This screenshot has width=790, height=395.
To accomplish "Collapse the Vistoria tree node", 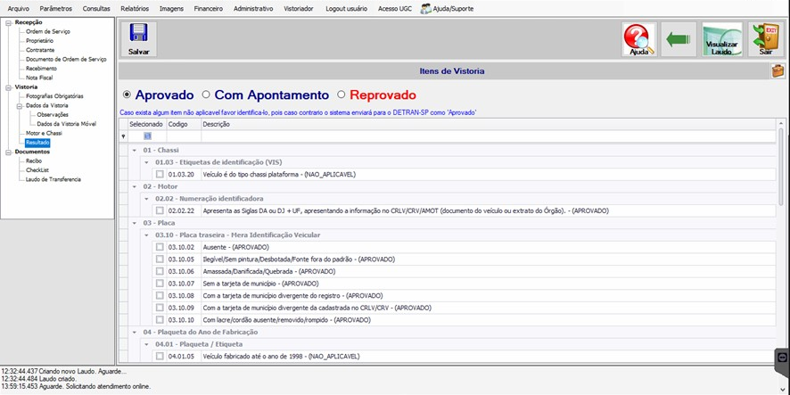I will 9,86.
